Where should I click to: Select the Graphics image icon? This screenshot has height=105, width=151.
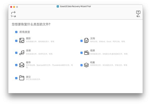coord(22,40)
